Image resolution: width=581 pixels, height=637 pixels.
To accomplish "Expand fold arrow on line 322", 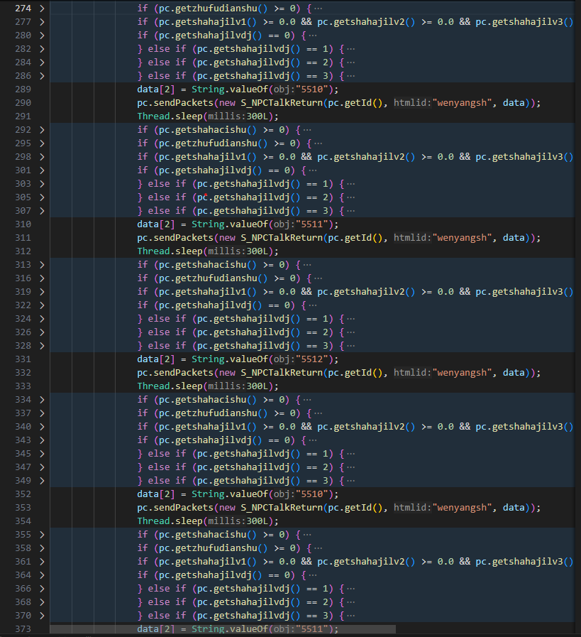I will (x=42, y=305).
